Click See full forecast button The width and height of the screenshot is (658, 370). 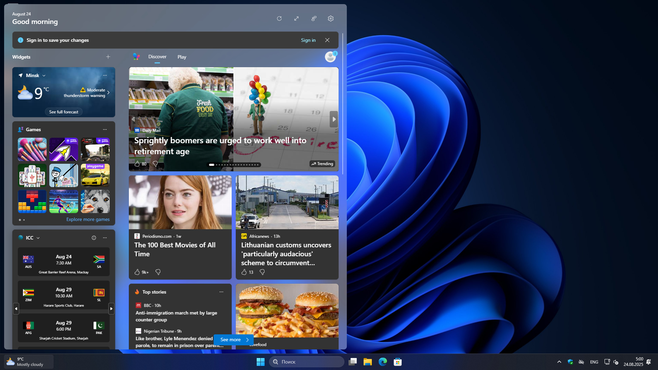point(63,112)
